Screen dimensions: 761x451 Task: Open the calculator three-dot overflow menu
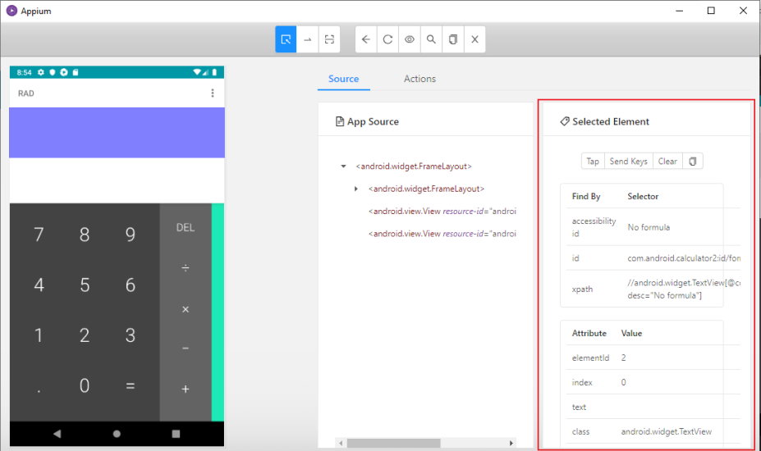pyautogui.click(x=213, y=93)
